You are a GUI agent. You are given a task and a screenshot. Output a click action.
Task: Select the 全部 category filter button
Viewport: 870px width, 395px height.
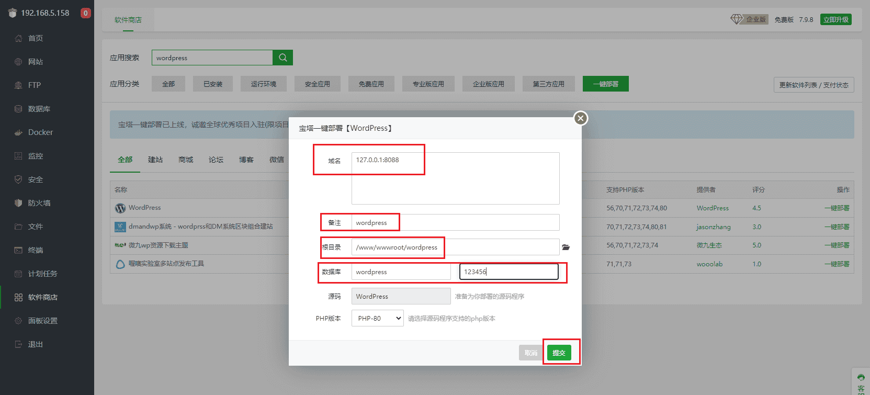(168, 84)
